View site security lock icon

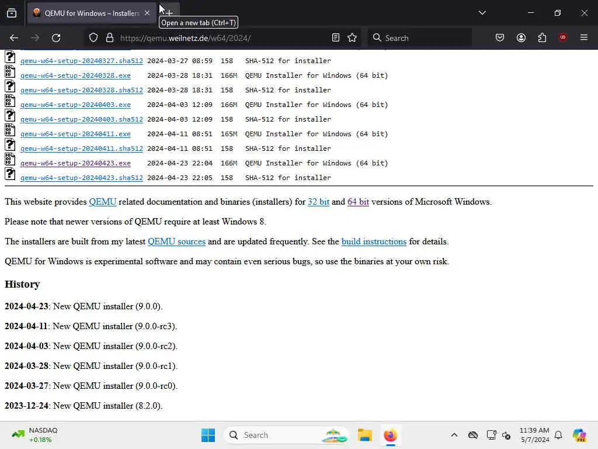tap(110, 38)
